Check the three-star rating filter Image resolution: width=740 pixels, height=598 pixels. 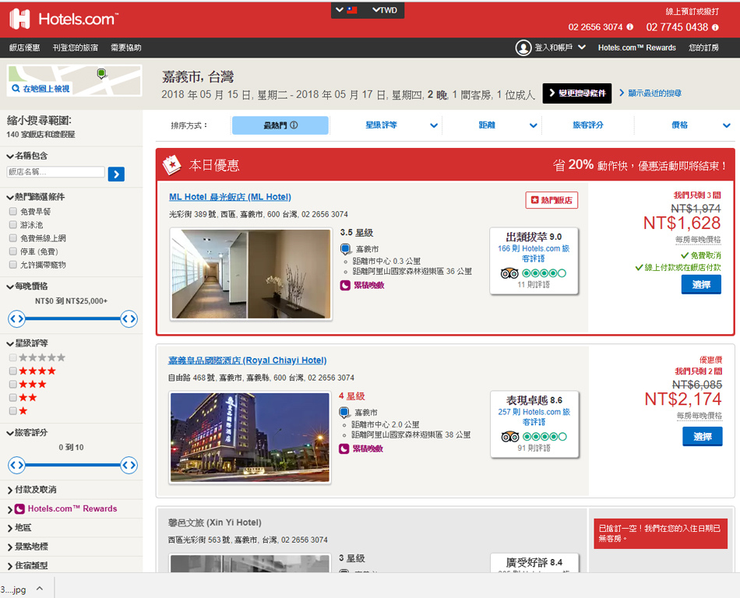[x=13, y=385]
